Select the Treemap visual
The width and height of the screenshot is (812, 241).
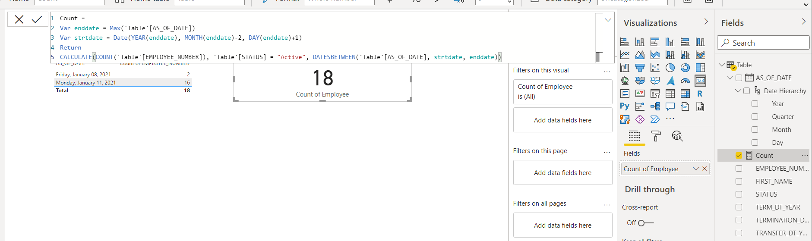pos(700,68)
